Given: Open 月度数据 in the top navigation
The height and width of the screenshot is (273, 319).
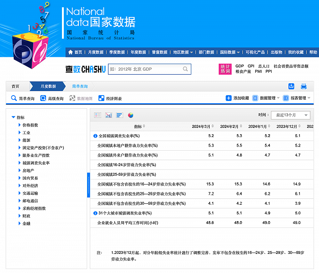Looking at the screenshot, I should pos(96,52).
